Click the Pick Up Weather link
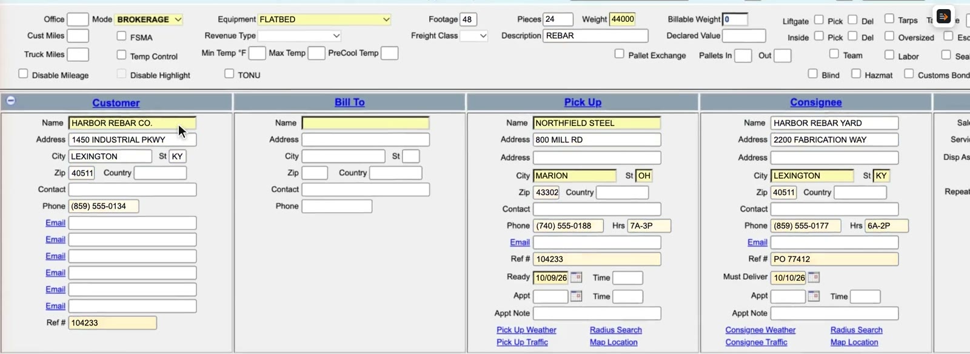Image resolution: width=970 pixels, height=354 pixels. (x=526, y=330)
